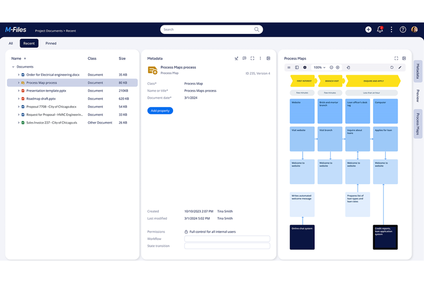
Task: Sort by the Class column header
Action: (92, 58)
